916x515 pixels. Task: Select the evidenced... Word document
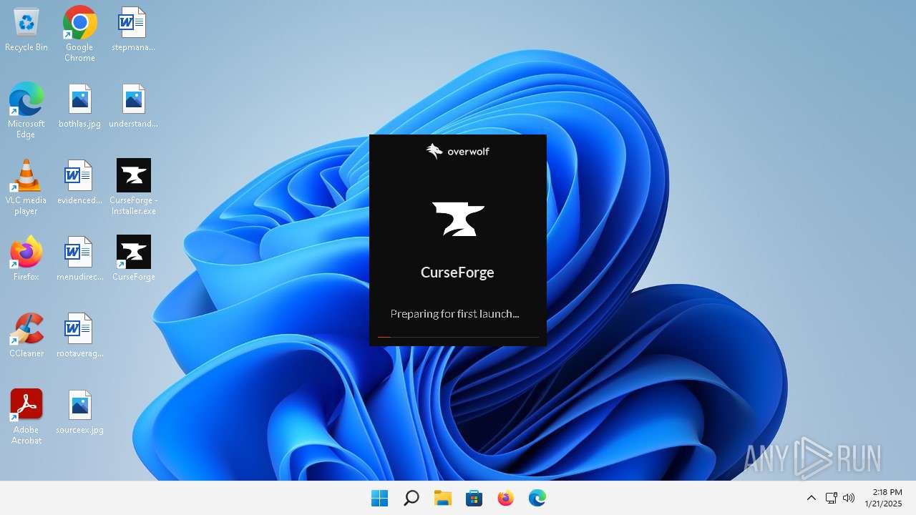point(79,182)
